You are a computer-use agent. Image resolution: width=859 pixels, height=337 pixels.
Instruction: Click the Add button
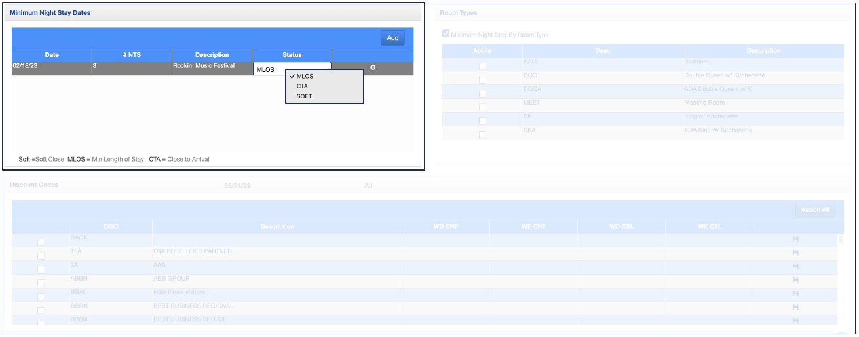(392, 38)
